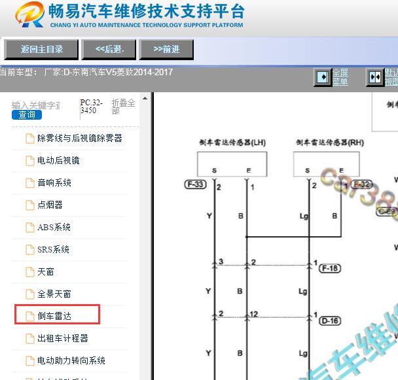Click the 倒车雷达传感器(RH) sensor box
Image resolution: width=398 pixels, height=380 pixels.
326,164
